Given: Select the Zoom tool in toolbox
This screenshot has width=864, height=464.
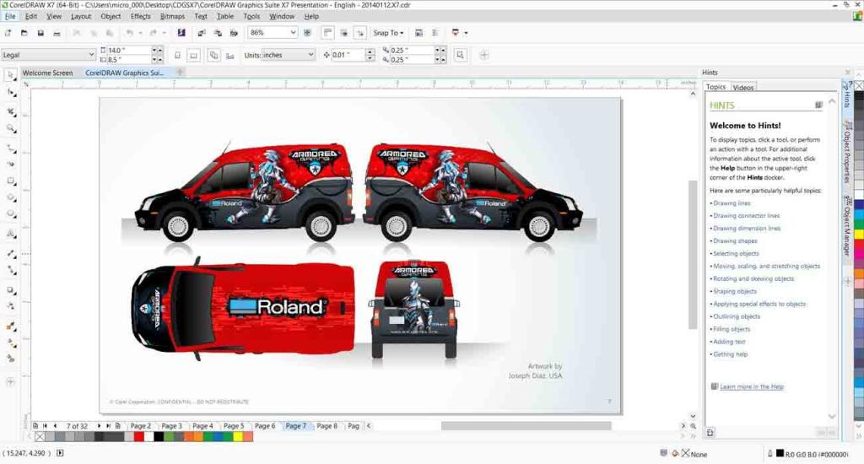Looking at the screenshot, I should [11, 128].
